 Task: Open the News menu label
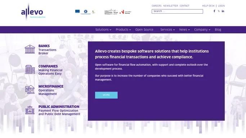[183, 29]
